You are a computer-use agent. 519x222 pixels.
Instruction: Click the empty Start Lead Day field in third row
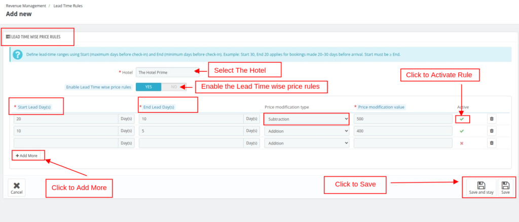click(x=66, y=143)
